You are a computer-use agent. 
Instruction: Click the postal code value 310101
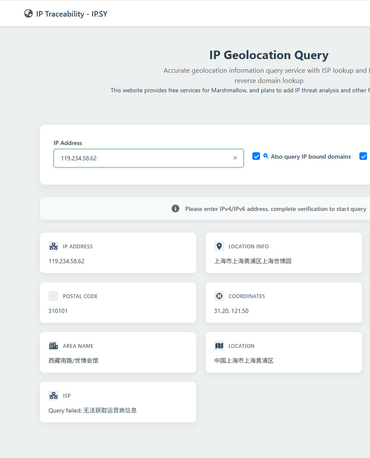pos(58,311)
